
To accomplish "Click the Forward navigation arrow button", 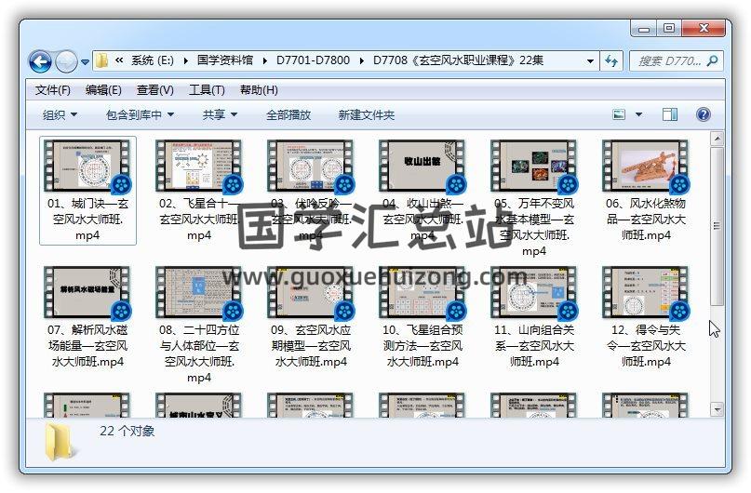I will [65, 62].
